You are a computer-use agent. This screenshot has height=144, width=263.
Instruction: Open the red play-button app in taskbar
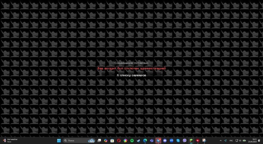coord(198,141)
